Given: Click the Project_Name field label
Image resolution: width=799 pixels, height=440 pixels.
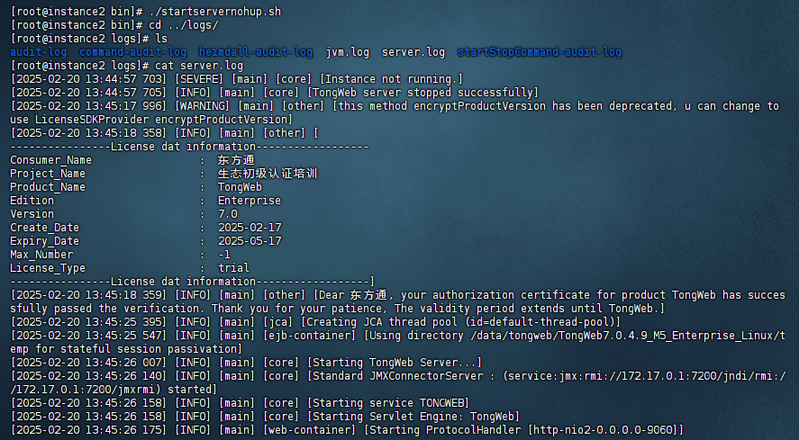Looking at the screenshot, I should 48,174.
